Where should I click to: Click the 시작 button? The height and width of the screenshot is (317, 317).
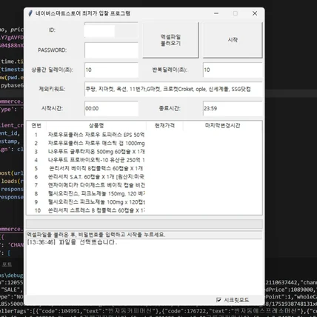coord(233,40)
